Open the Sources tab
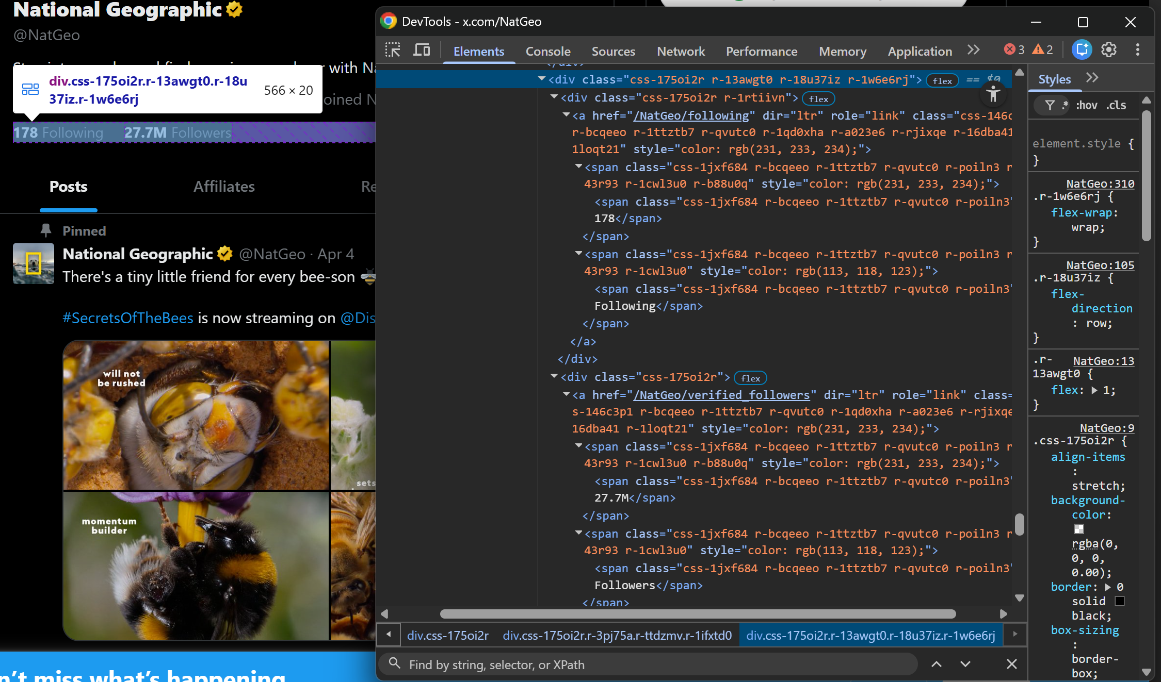This screenshot has width=1161, height=682. click(x=613, y=52)
